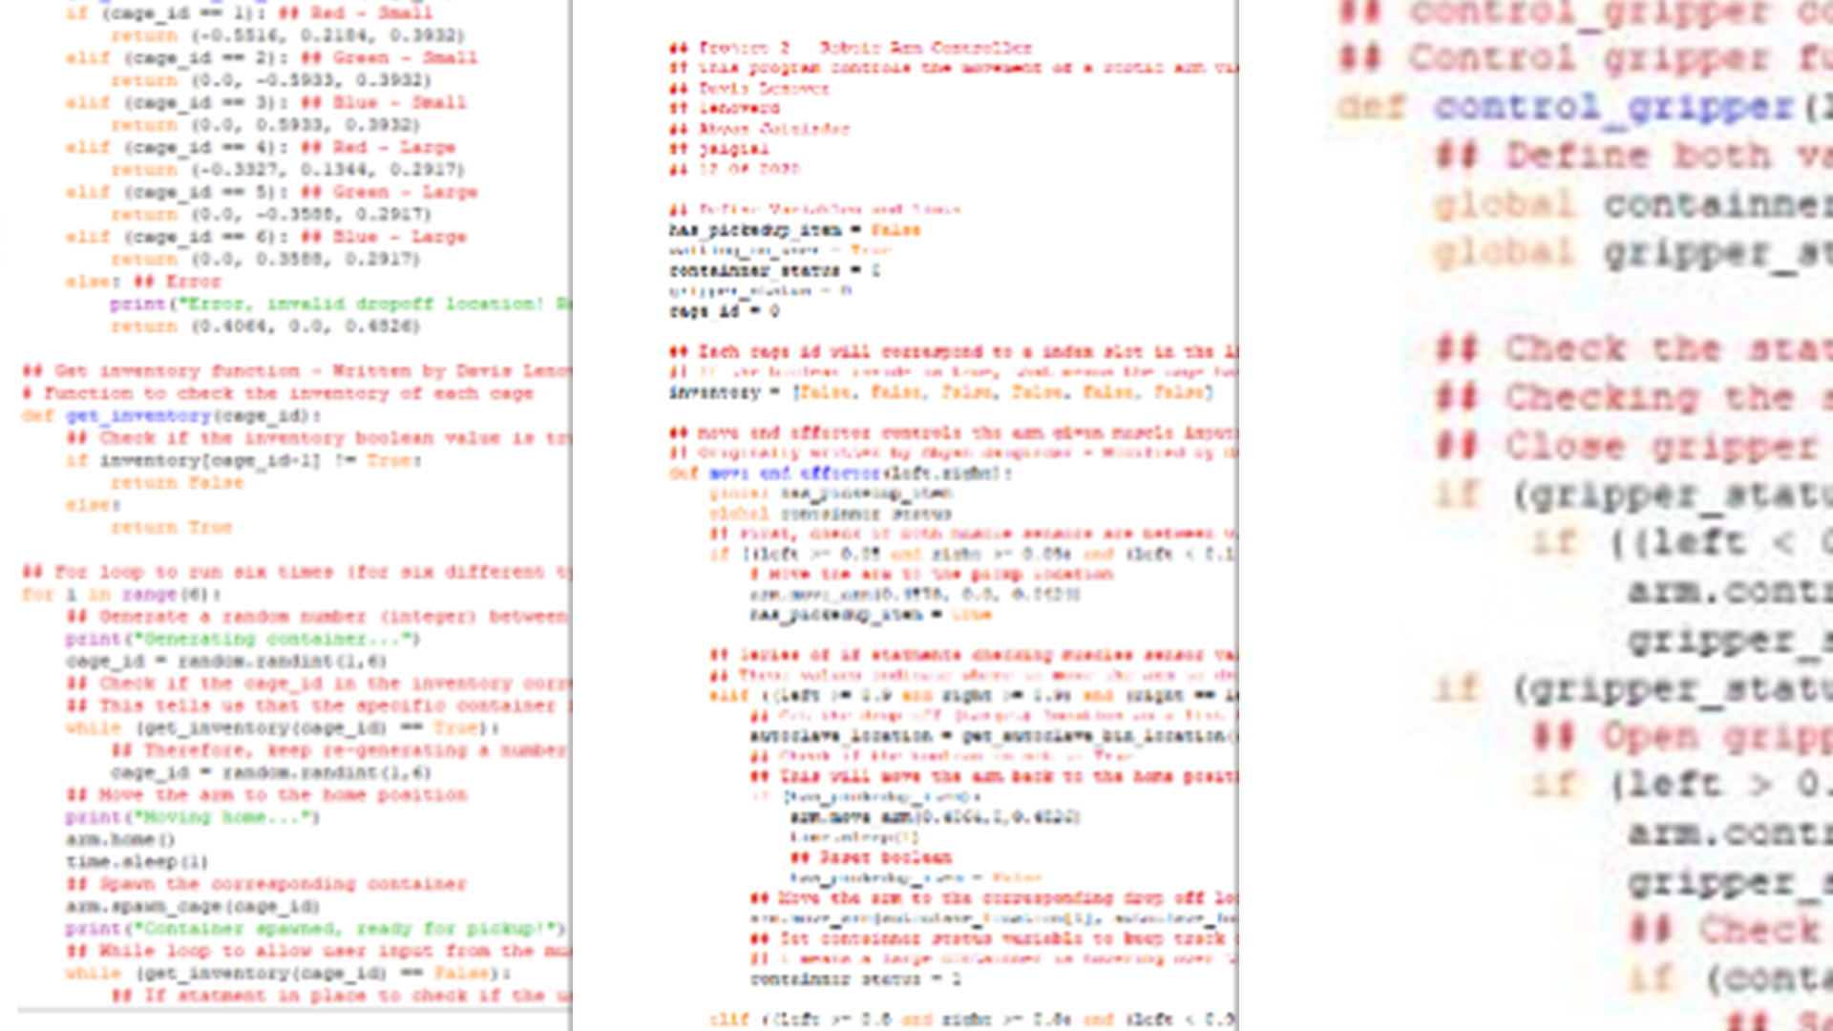This screenshot has height=1031, width=1833.
Task: Click the 'for i in range(6):' line
Action: point(121,594)
